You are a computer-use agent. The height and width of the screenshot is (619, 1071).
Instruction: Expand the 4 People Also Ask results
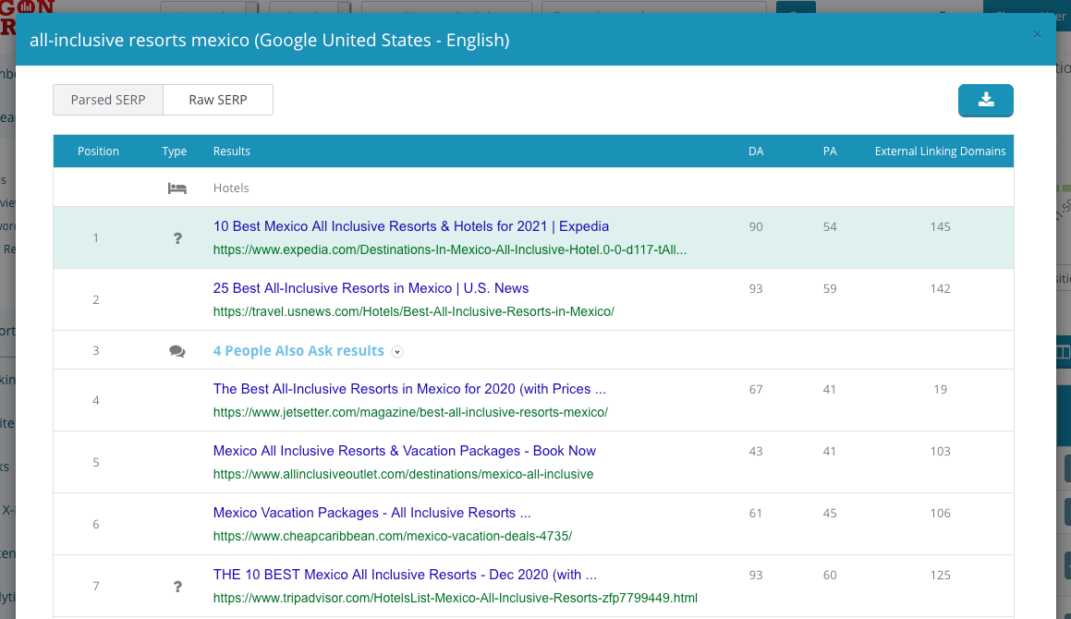397,352
